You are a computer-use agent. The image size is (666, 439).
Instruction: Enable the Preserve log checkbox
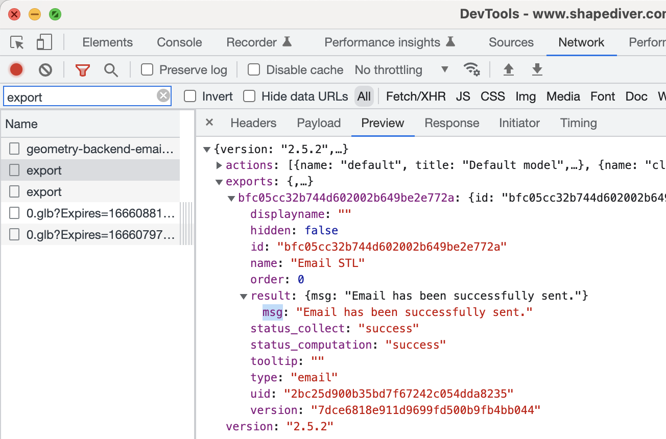coord(147,70)
